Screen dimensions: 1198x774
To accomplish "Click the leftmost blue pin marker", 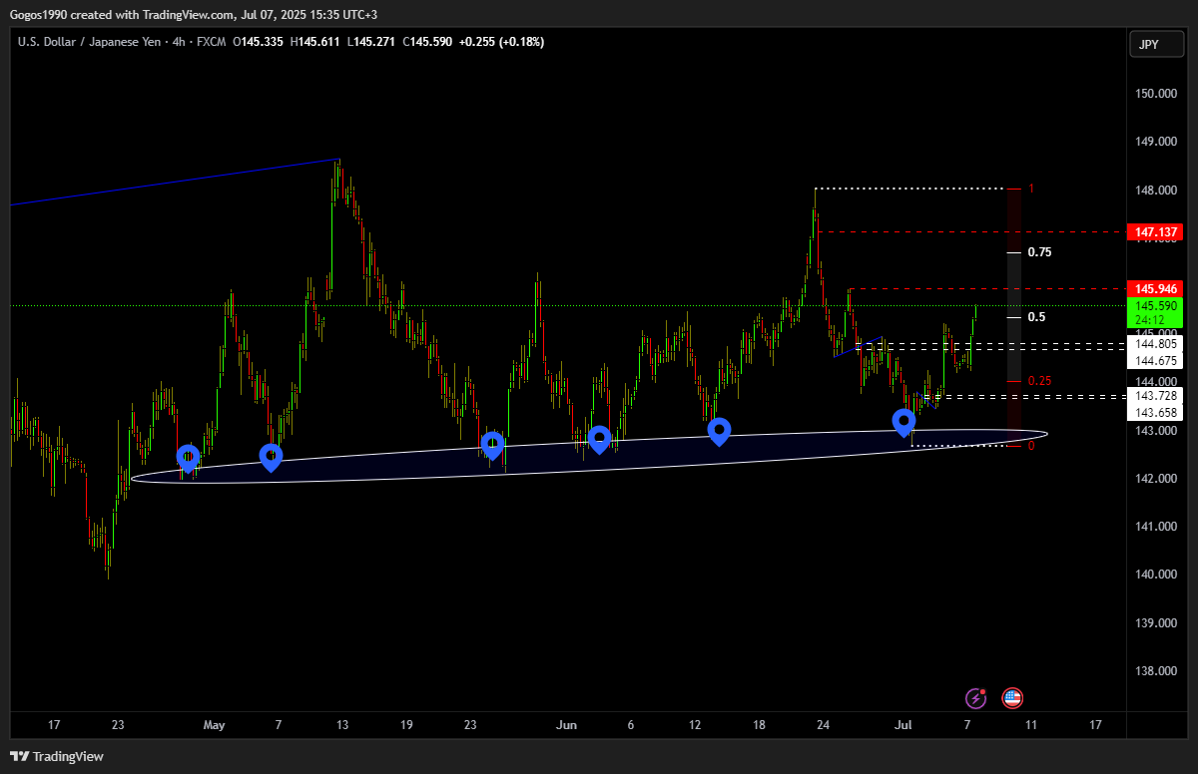I will 188,459.
